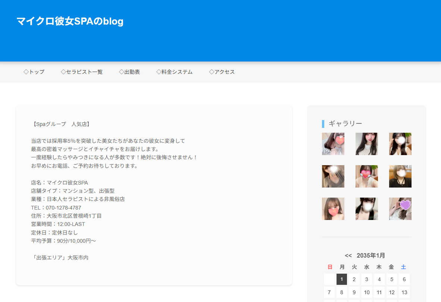
Task: Click the 営業時間：12:00-LAST line
Action: click(x=58, y=224)
